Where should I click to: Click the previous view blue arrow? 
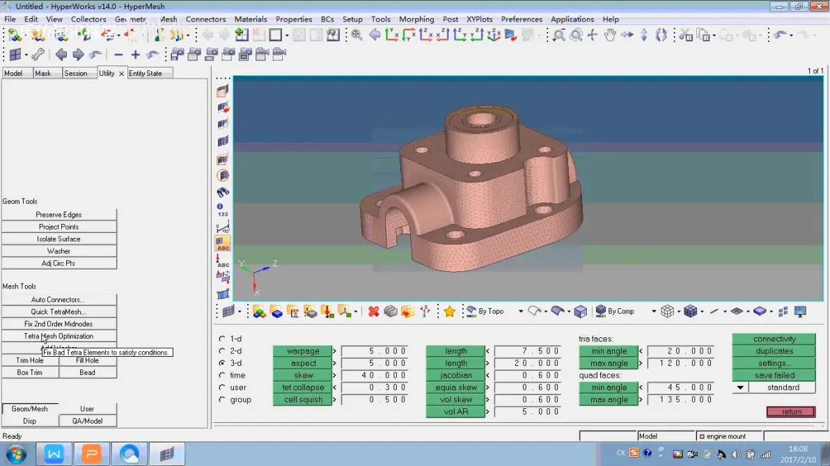[374, 35]
